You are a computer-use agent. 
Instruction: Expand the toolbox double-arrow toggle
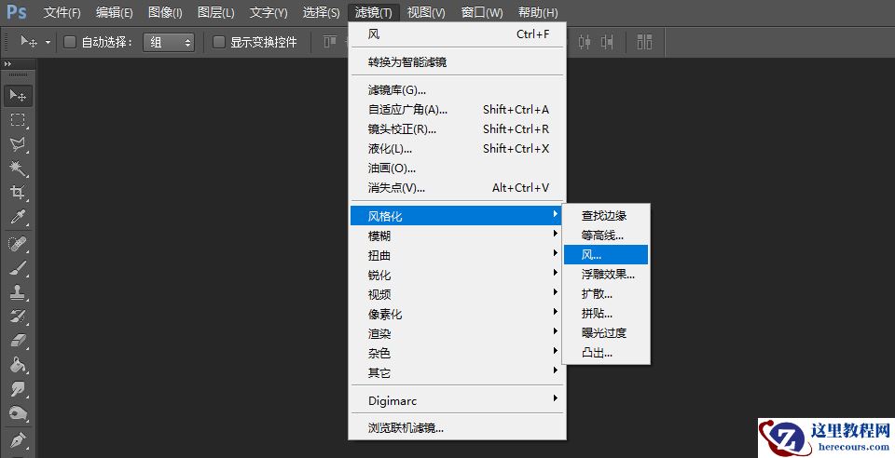(7, 64)
